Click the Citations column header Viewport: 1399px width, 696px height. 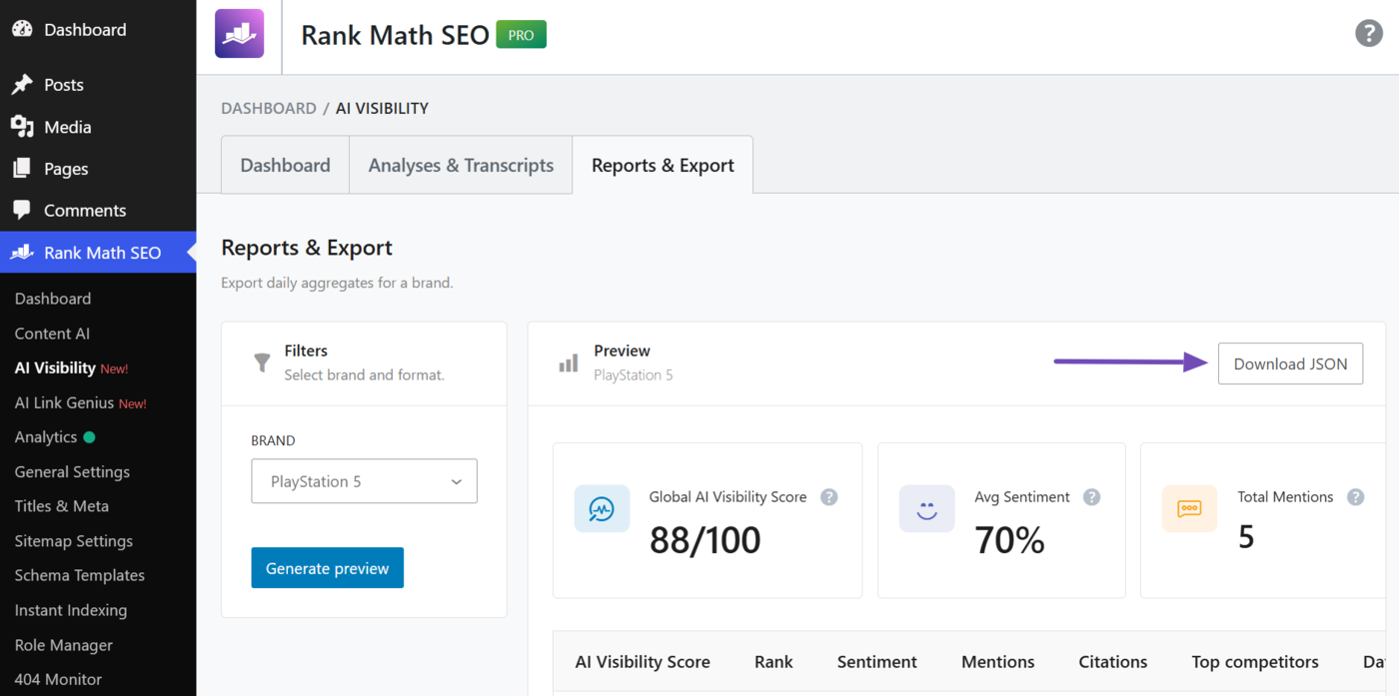(x=1113, y=662)
